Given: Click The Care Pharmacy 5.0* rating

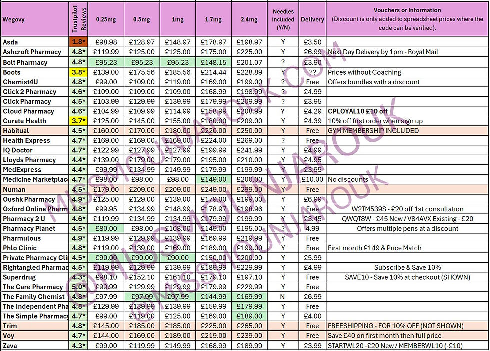Looking at the screenshot, I should point(79,287).
